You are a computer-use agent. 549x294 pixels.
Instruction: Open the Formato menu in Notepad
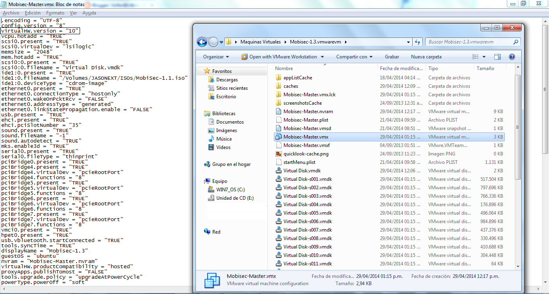point(55,13)
